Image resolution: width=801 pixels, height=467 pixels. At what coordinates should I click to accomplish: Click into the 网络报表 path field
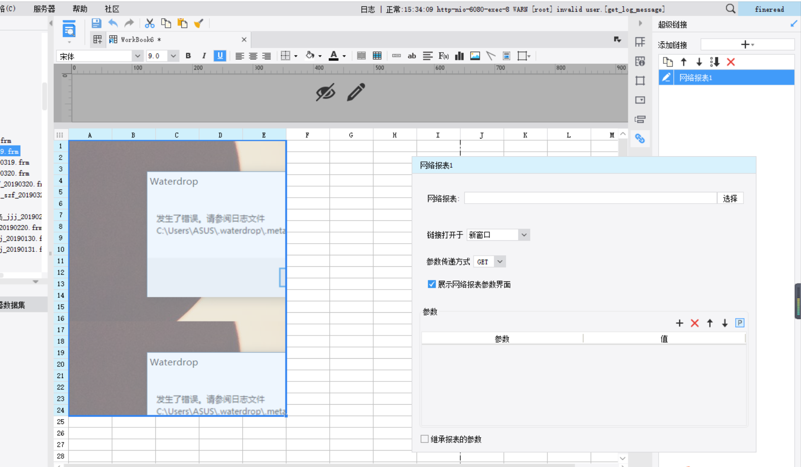coord(590,198)
